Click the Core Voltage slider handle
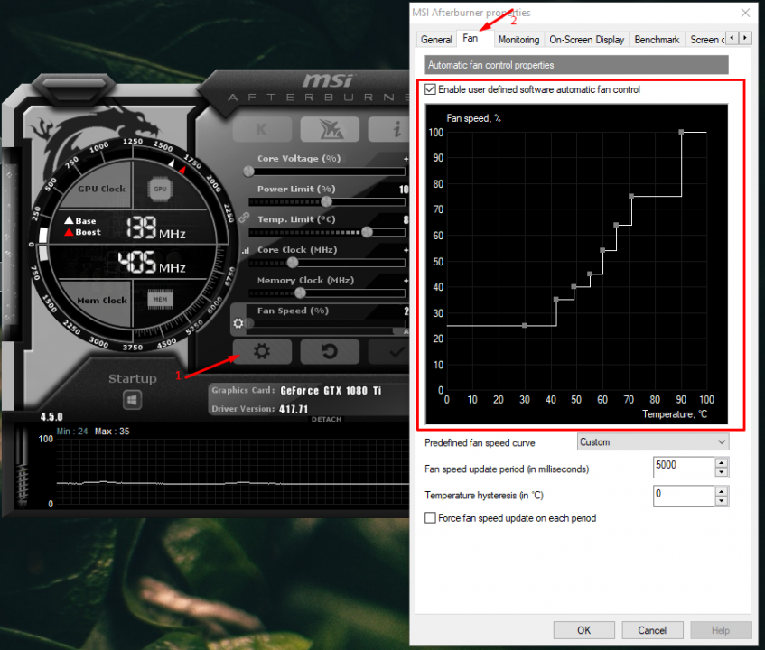Viewport: 765px width, 650px height. (248, 172)
